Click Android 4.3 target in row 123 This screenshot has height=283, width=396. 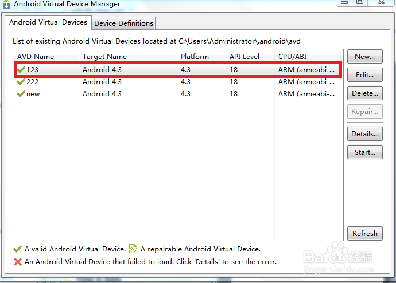coord(102,69)
